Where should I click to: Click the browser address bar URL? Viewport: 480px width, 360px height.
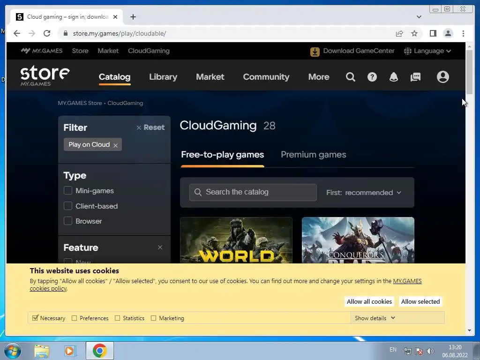tap(120, 33)
